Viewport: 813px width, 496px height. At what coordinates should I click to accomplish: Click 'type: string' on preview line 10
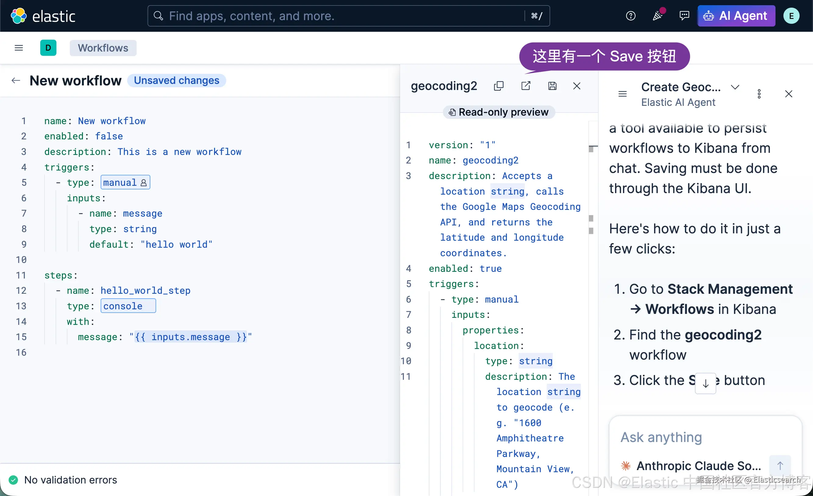pos(519,361)
